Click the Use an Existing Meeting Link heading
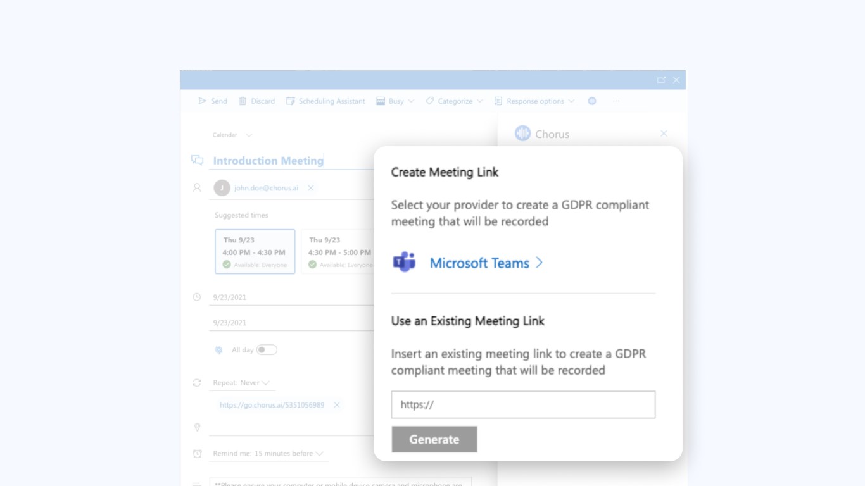This screenshot has width=865, height=486. [468, 321]
